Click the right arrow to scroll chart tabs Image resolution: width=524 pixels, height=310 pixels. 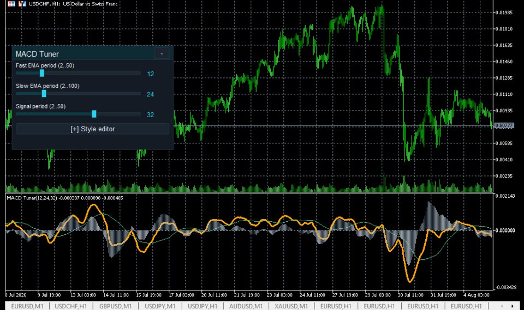click(x=513, y=306)
